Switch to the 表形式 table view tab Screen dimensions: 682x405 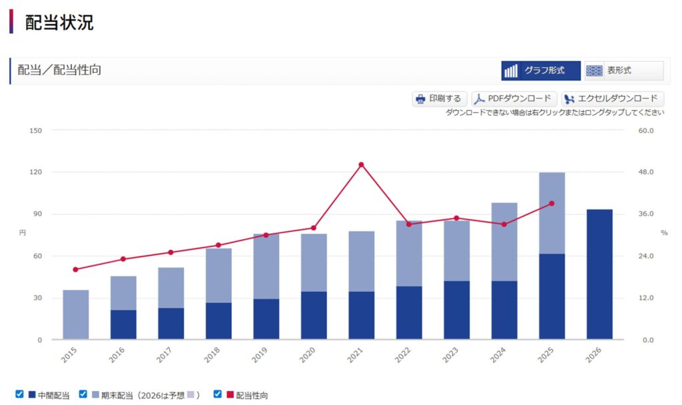point(623,71)
